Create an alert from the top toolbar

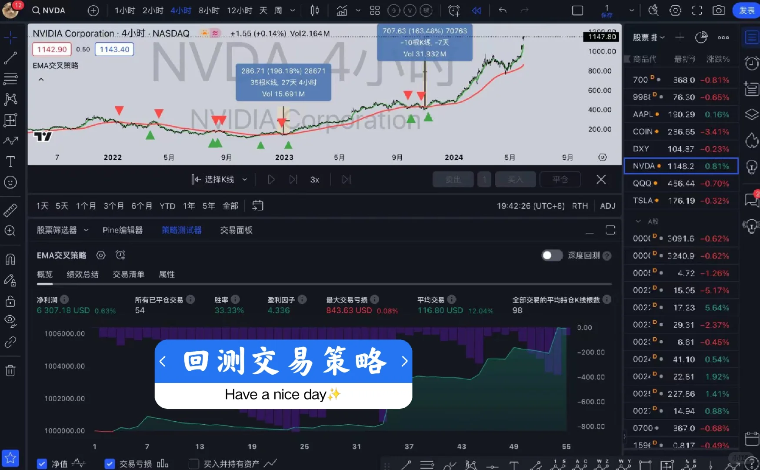(454, 10)
